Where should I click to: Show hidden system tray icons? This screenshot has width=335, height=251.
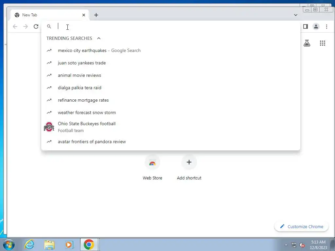[x=286, y=245]
